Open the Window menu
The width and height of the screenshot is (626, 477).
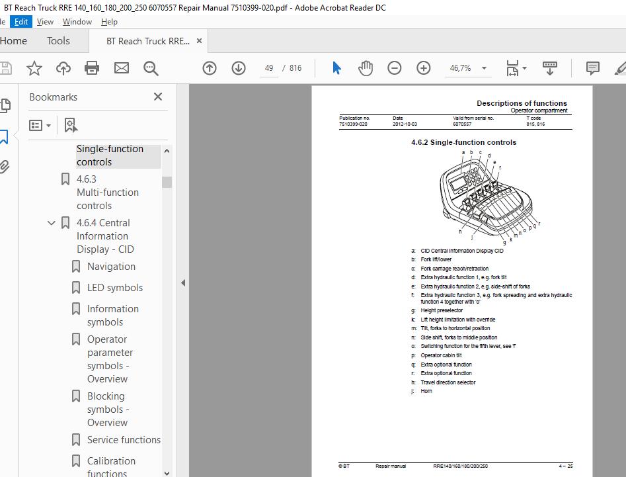(77, 22)
